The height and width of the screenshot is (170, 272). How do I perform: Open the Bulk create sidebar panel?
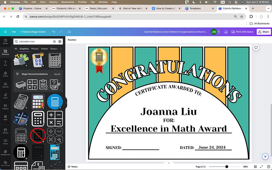pyautogui.click(x=5, y=164)
